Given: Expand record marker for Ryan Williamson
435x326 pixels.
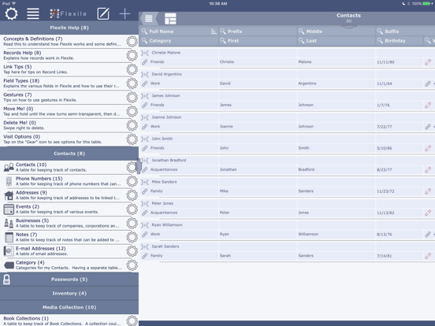Looking at the screenshot, I should pyautogui.click(x=144, y=225).
